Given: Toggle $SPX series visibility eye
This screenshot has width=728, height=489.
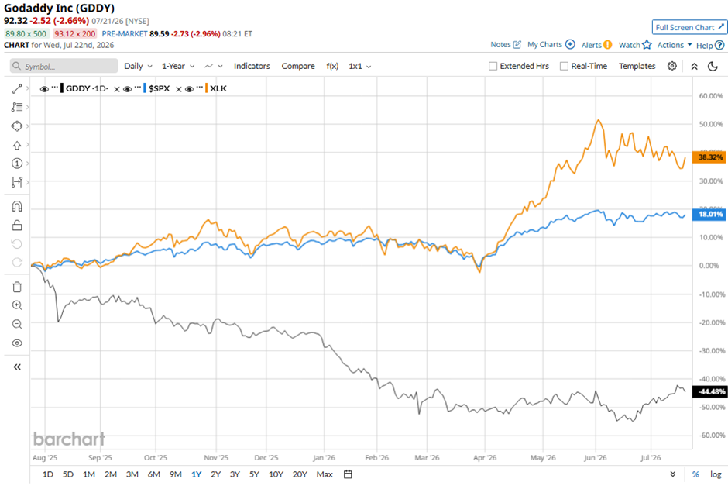Looking at the screenshot, I should click(127, 89).
